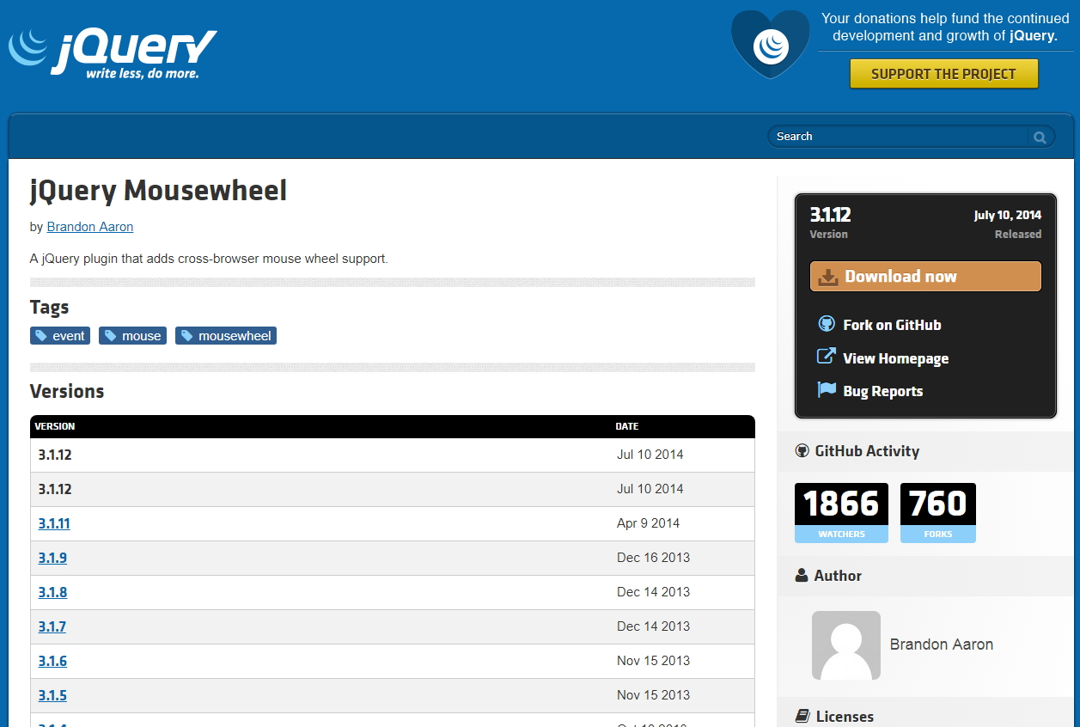Click the GitHub Activity heading text

(867, 451)
